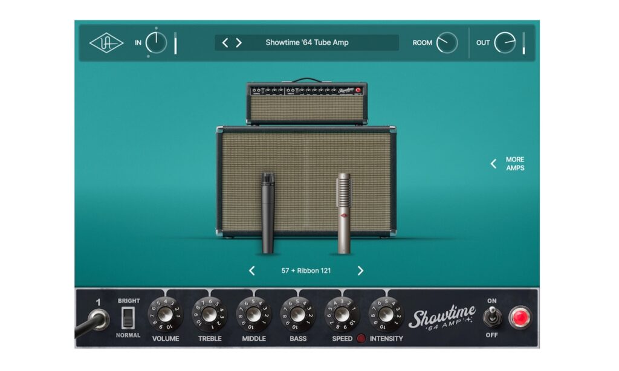The image size is (619, 371).
Task: Select the 57 dynamic microphone
Action: click(x=268, y=211)
